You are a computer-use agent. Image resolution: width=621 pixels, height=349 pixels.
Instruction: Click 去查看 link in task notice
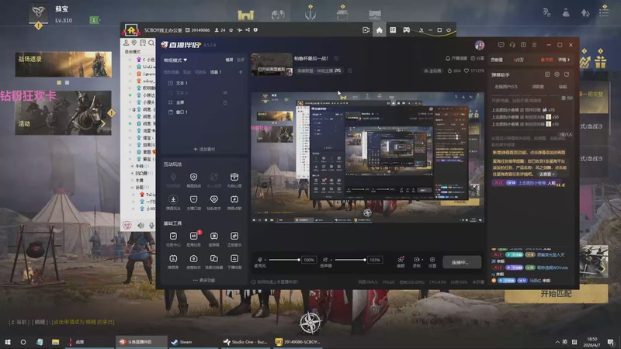(546, 174)
